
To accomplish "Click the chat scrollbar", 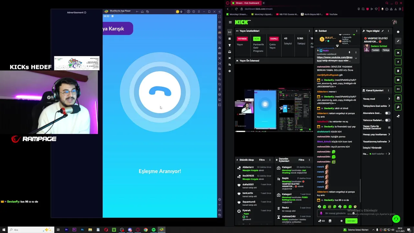I will (360, 191).
